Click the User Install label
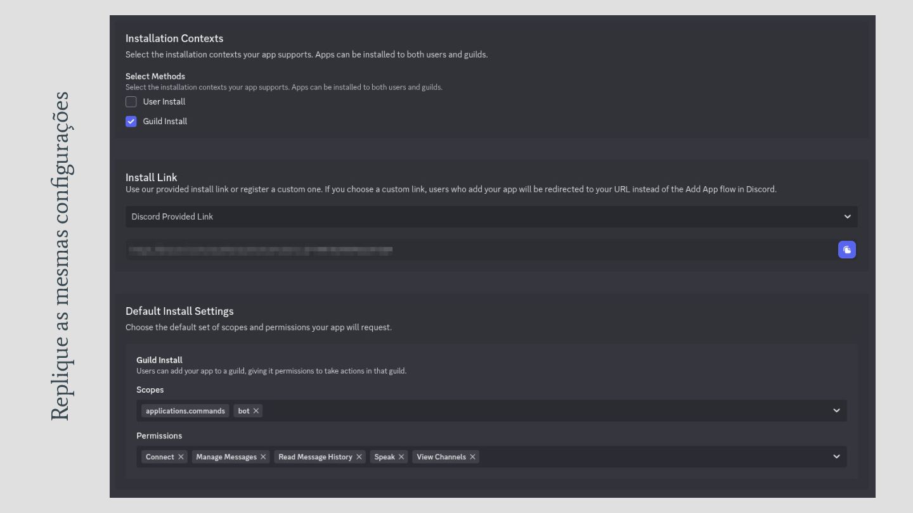Image resolution: width=913 pixels, height=513 pixels. point(164,102)
